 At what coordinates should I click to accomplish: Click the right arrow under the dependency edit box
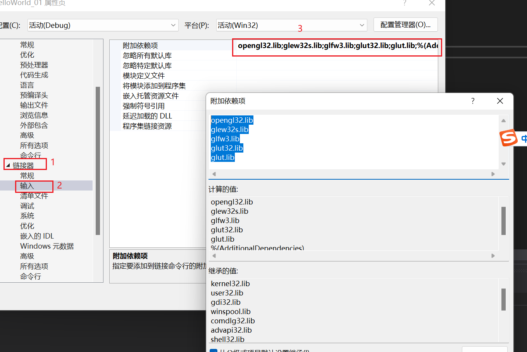(493, 174)
